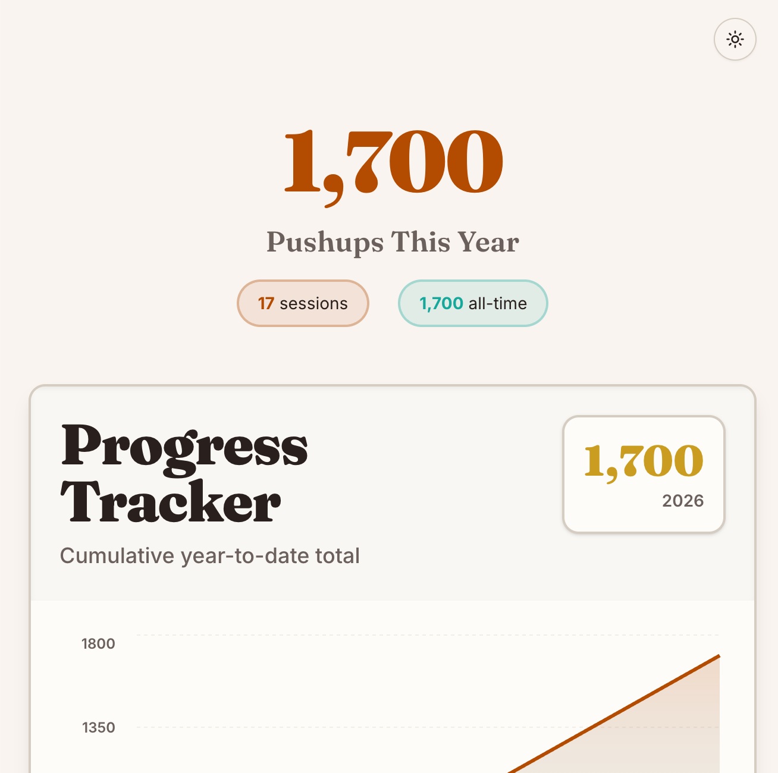
Task: Toggle the light/dark theme sun icon
Action: click(735, 40)
